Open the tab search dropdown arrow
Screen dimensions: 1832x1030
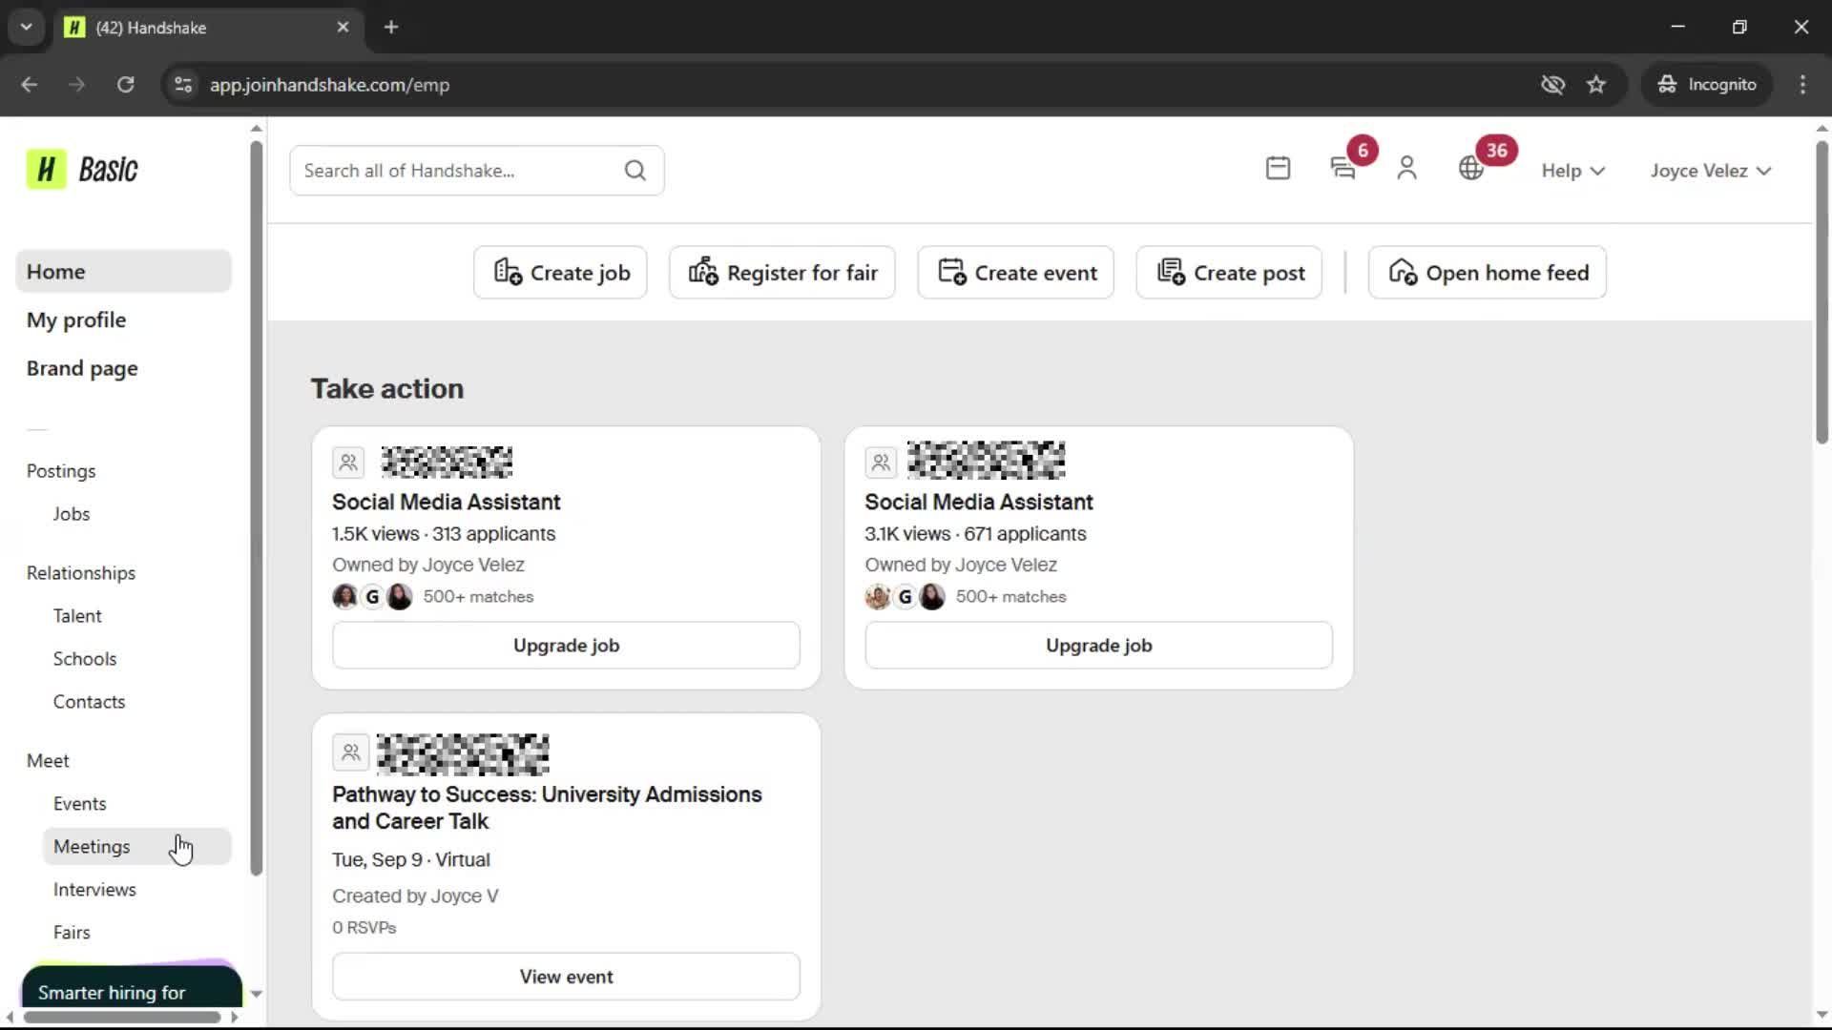tap(27, 27)
